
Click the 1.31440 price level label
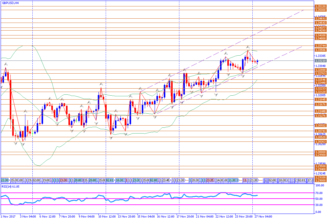click(x=320, y=111)
